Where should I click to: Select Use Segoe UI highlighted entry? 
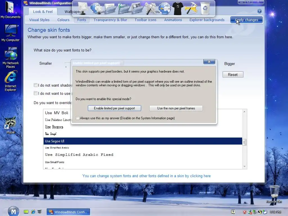[143, 141]
